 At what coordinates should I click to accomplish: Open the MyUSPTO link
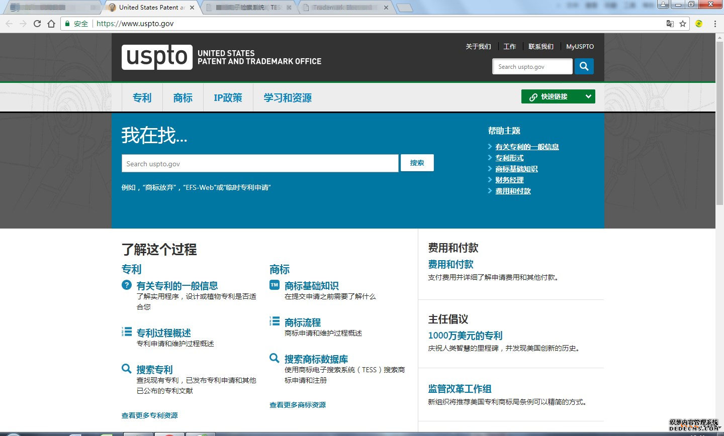[x=580, y=47]
